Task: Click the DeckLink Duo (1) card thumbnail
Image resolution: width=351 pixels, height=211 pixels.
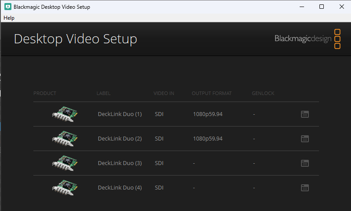Action: 64,114
